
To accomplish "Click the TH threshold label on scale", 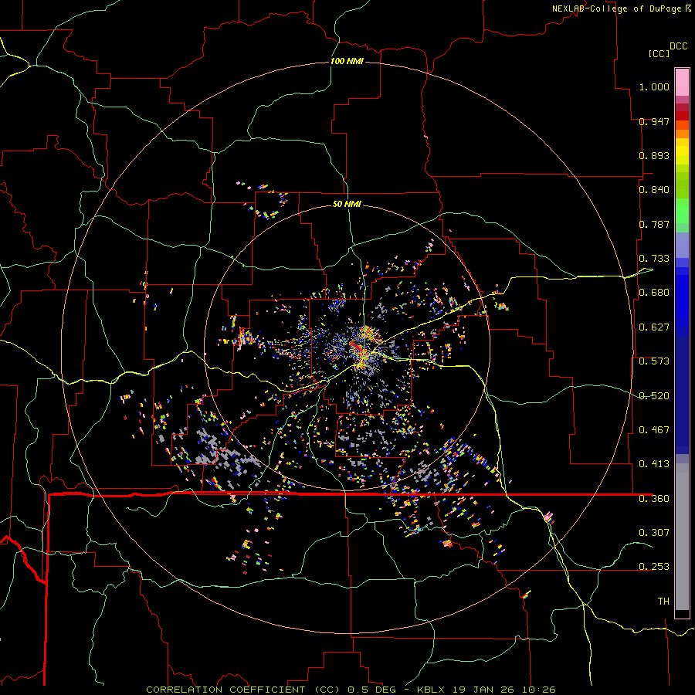I will tap(663, 602).
